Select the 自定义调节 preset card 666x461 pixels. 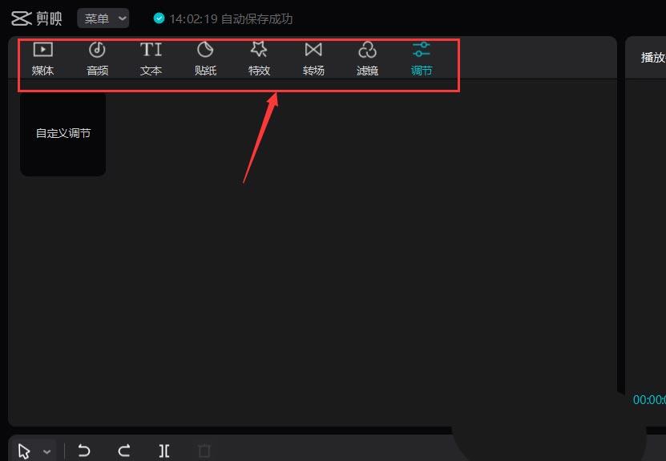pos(63,134)
